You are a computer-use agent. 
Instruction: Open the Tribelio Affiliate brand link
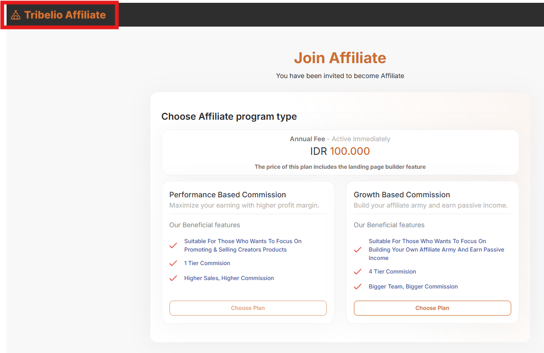(65, 15)
